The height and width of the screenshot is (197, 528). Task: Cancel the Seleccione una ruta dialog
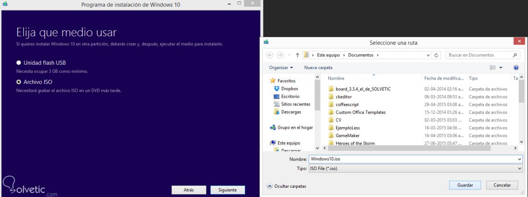(502, 185)
